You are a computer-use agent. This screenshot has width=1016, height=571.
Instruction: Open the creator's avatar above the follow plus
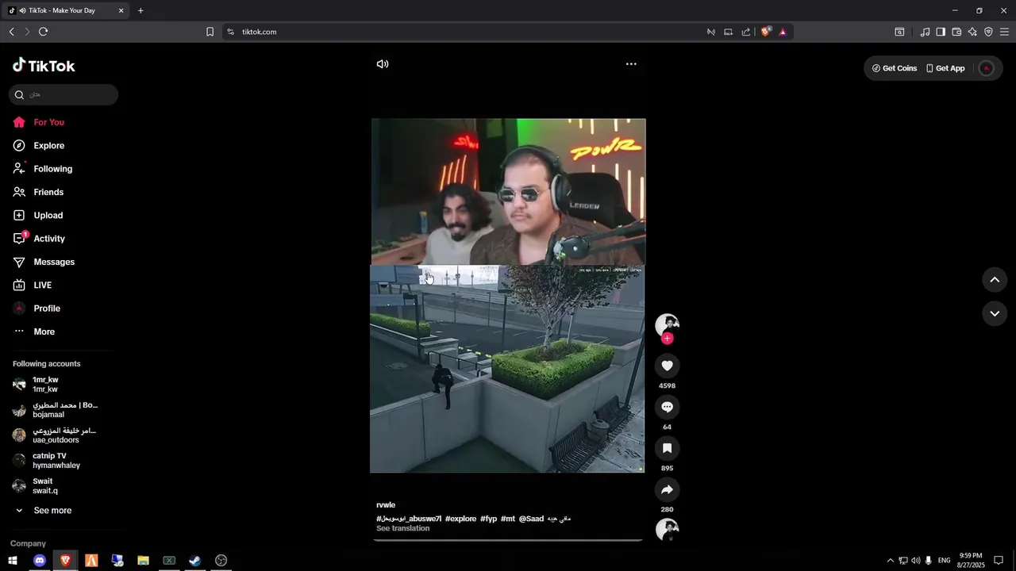(x=667, y=324)
